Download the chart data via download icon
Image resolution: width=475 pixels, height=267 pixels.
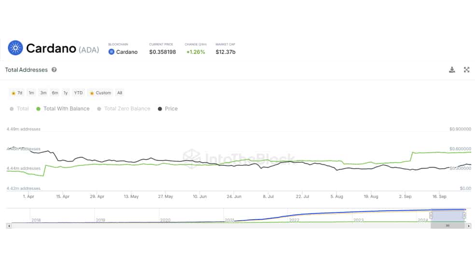click(452, 70)
